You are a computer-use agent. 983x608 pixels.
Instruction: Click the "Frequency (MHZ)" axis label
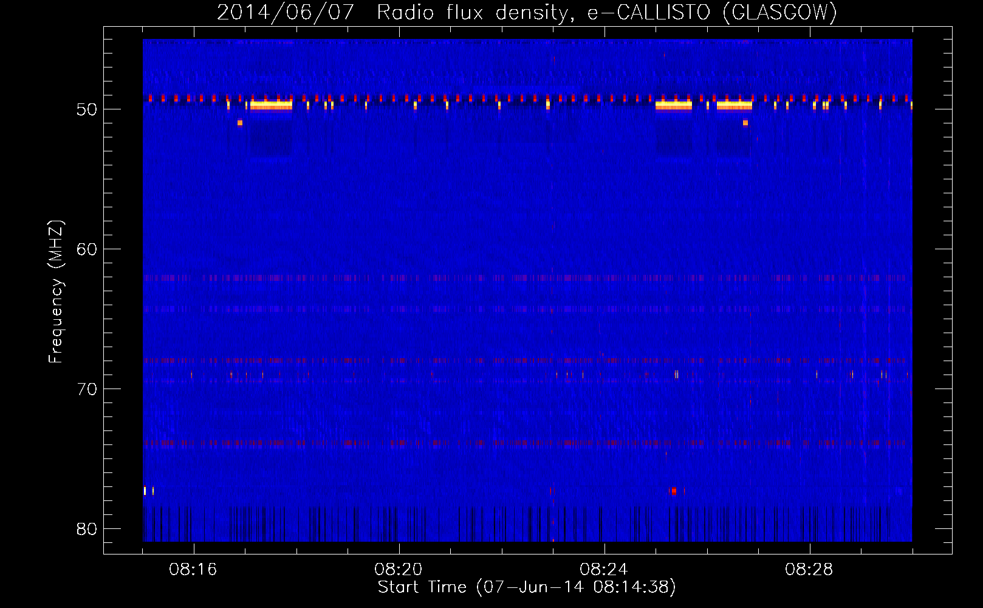tap(56, 292)
